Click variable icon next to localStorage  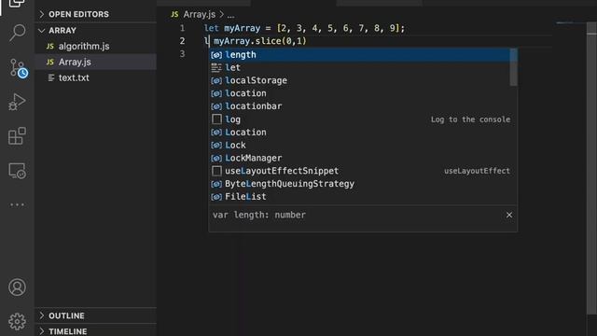(x=216, y=80)
